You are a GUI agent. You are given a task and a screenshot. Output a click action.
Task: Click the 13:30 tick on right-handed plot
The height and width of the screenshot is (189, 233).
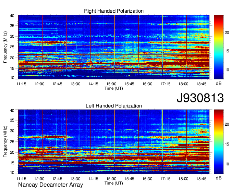[x=75, y=84]
